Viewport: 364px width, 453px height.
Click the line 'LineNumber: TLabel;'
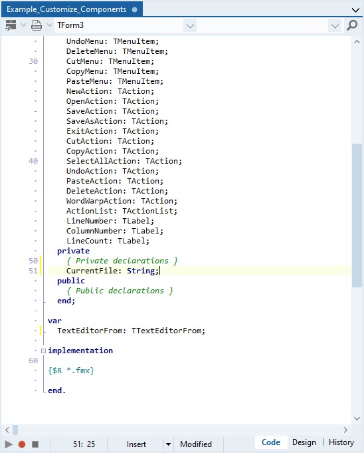pyautogui.click(x=110, y=221)
